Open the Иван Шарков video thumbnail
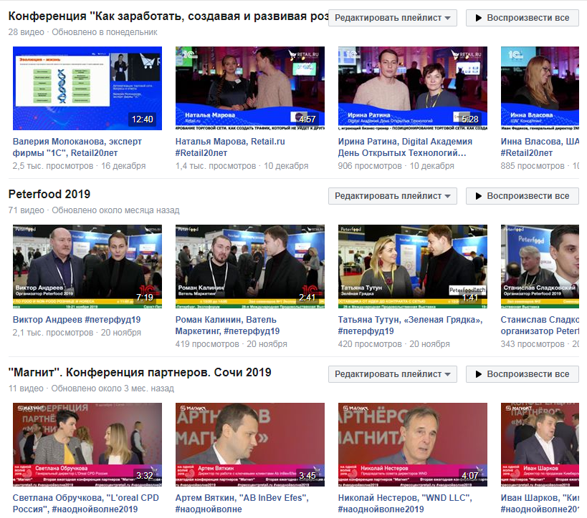This screenshot has width=587, height=518. point(540,445)
